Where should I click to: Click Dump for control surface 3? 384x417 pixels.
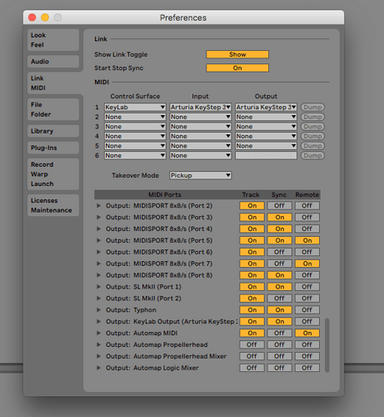(x=312, y=127)
